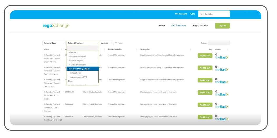The width and height of the screenshot is (277, 138).
Task: Click the top bar Search field
Action: tap(214, 14)
